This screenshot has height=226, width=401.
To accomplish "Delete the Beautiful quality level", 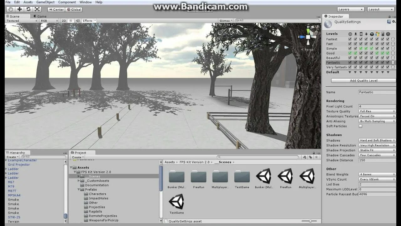I will [x=393, y=58].
